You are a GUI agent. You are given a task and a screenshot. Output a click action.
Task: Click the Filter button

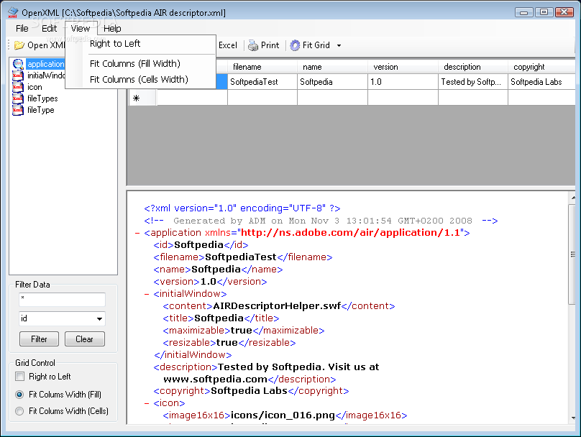pyautogui.click(x=39, y=339)
